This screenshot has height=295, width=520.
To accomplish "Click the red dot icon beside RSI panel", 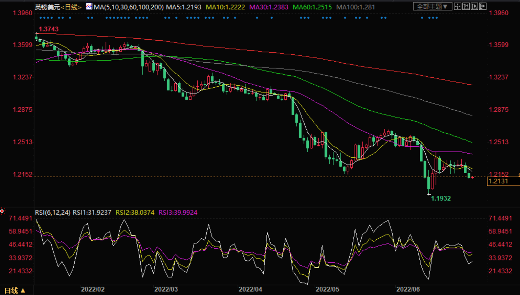I will [2, 211].
